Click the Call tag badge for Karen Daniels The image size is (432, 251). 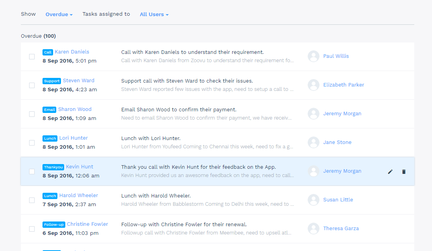(x=48, y=52)
